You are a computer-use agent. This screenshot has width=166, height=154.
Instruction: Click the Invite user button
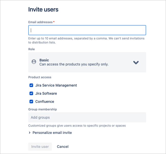(40, 147)
